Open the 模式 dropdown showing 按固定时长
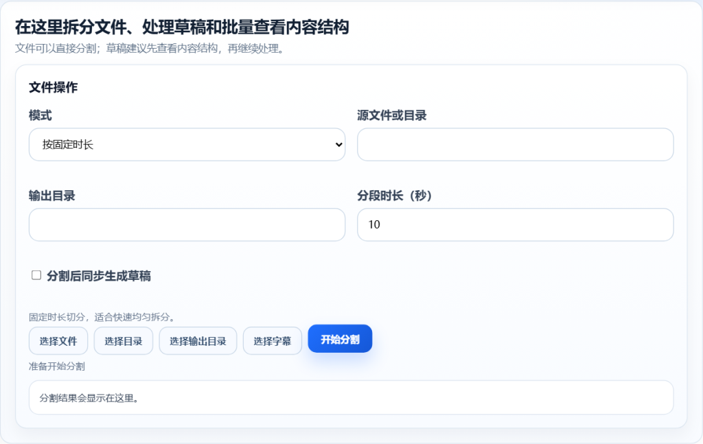Image resolution: width=703 pixels, height=444 pixels. point(185,145)
